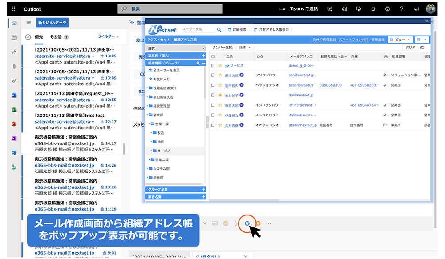This screenshot has height=259, width=445.
Task: Click the Nextset address book icon in compose toolbar
Action: pyautogui.click(x=247, y=223)
